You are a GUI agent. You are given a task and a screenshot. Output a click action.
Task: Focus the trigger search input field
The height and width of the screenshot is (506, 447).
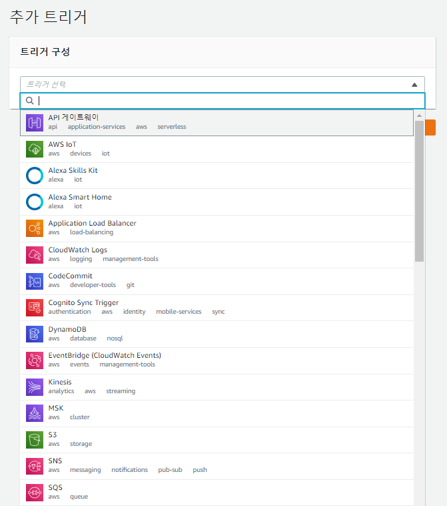click(223, 101)
